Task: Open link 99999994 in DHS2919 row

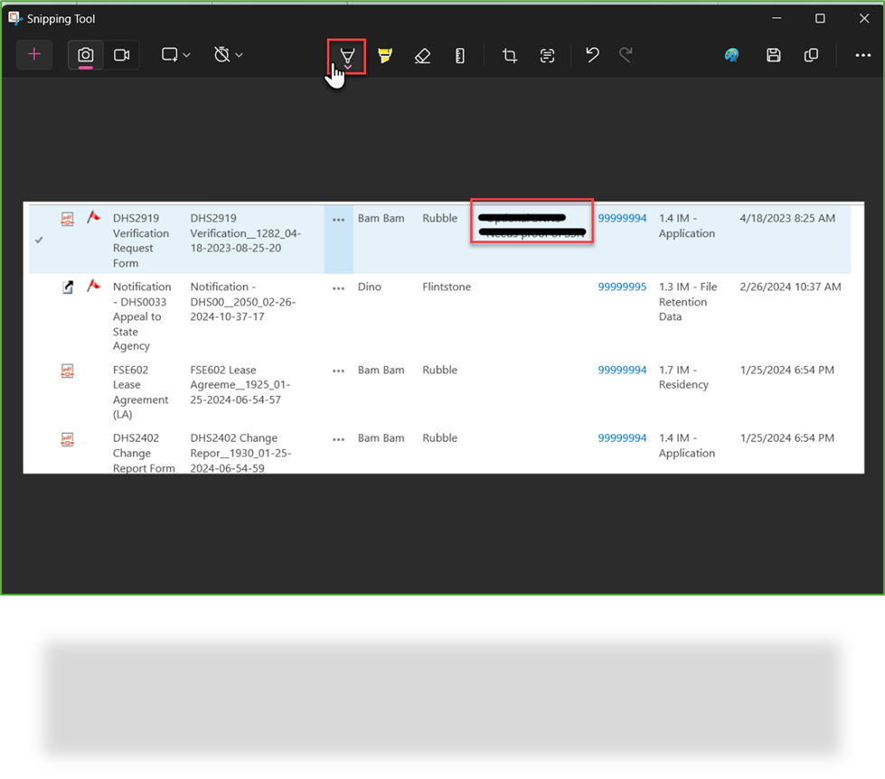Action: click(622, 219)
